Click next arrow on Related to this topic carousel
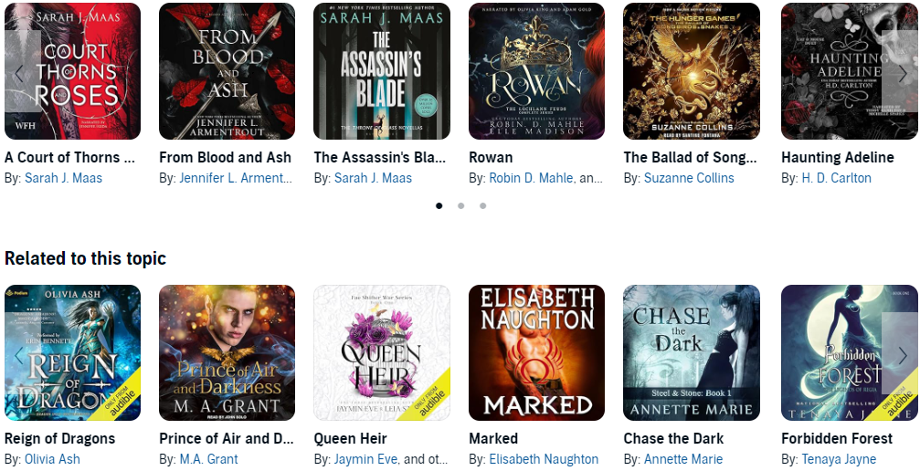Viewport: 920px width, 471px height. (901, 353)
